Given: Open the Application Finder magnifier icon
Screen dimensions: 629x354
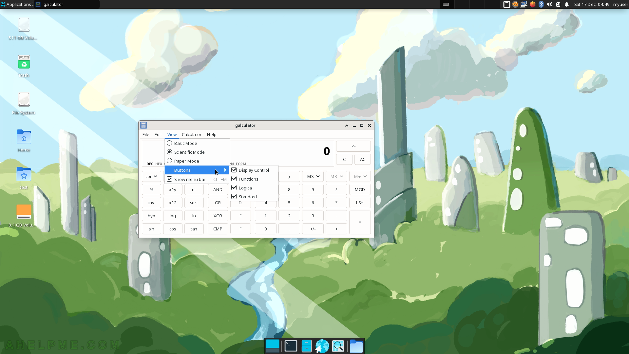Looking at the screenshot, I should pyautogui.click(x=338, y=346).
